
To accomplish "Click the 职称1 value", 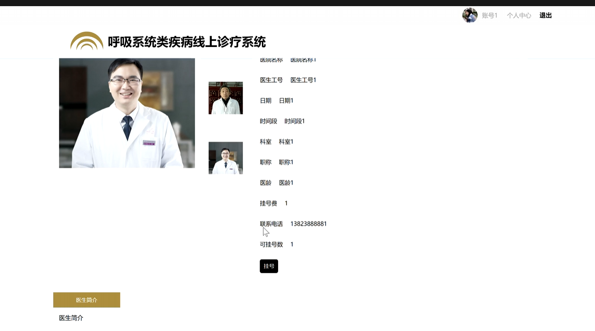I will click(x=286, y=162).
